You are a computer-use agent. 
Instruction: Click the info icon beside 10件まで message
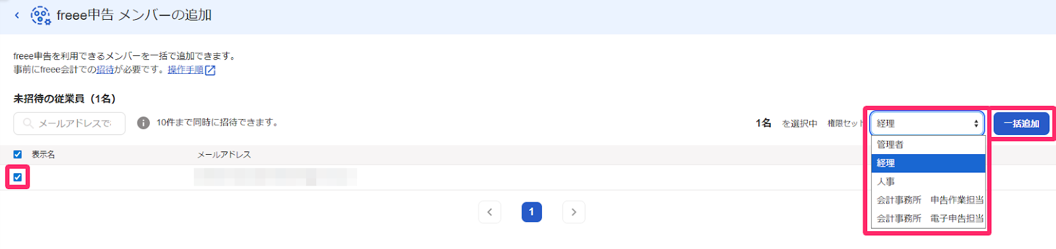pyautogui.click(x=143, y=123)
